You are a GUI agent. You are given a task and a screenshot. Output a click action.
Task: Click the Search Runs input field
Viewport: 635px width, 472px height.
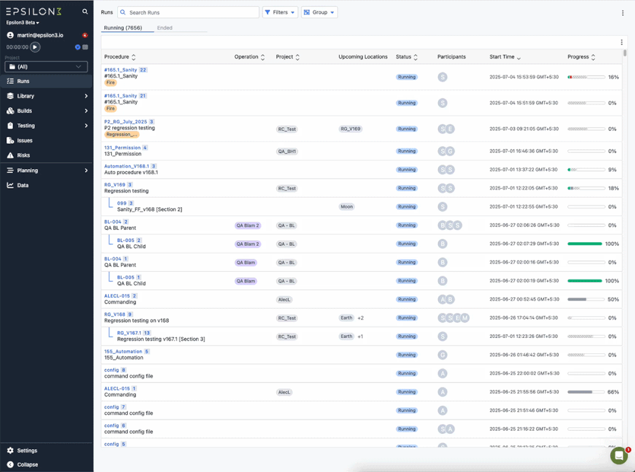(189, 12)
